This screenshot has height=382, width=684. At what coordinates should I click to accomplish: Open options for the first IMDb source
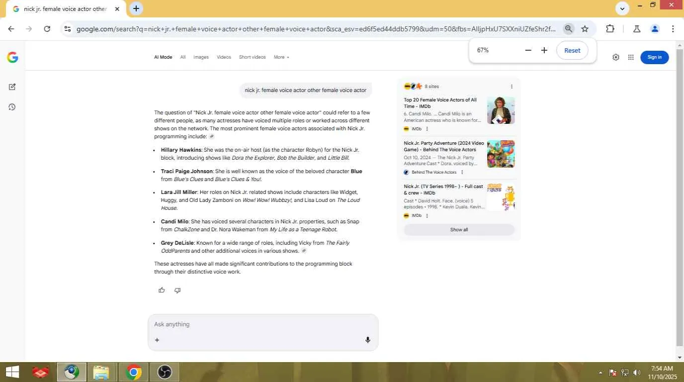pyautogui.click(x=427, y=129)
